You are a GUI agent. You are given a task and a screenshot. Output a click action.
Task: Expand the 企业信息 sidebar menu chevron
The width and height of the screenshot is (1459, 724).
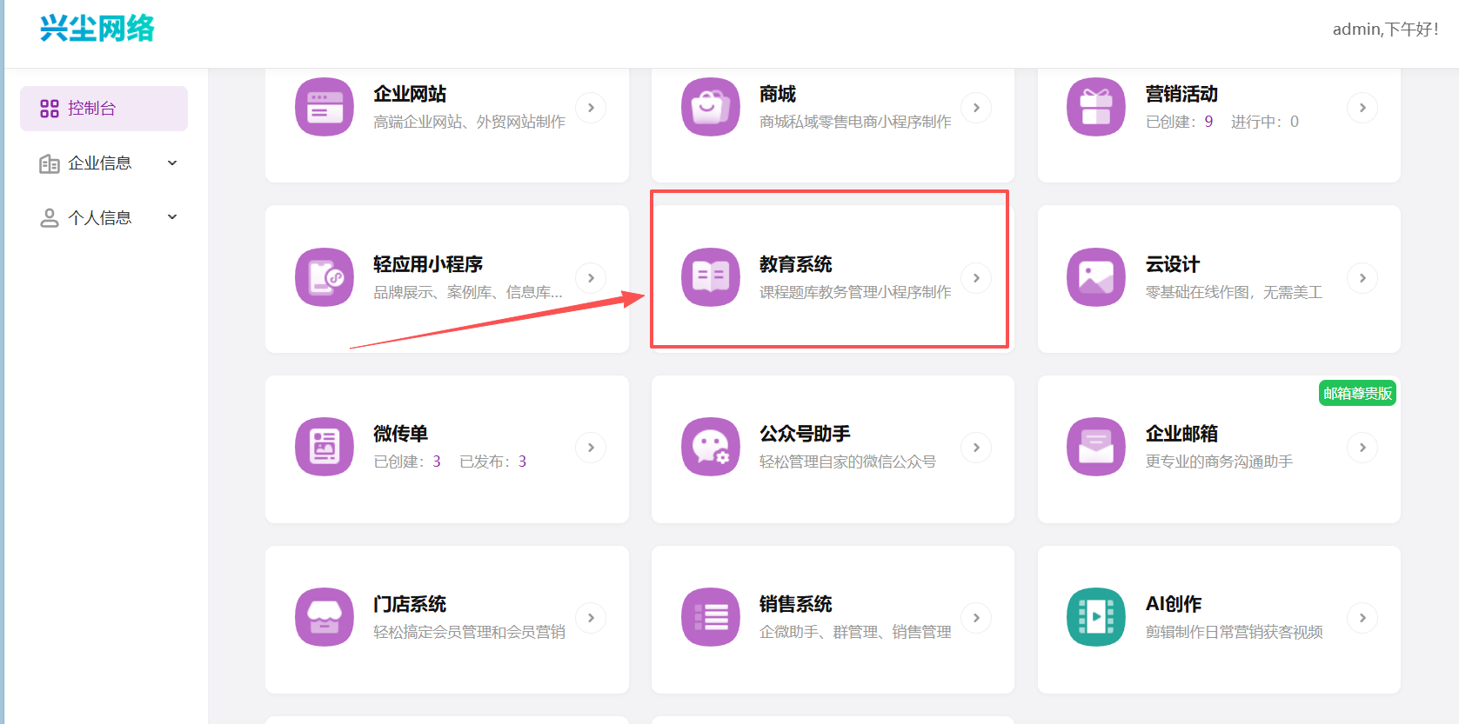172,163
